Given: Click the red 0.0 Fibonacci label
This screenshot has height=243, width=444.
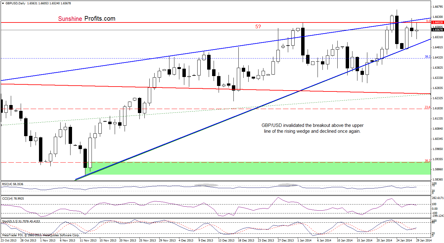Looking at the screenshot, I should tap(428, 21).
